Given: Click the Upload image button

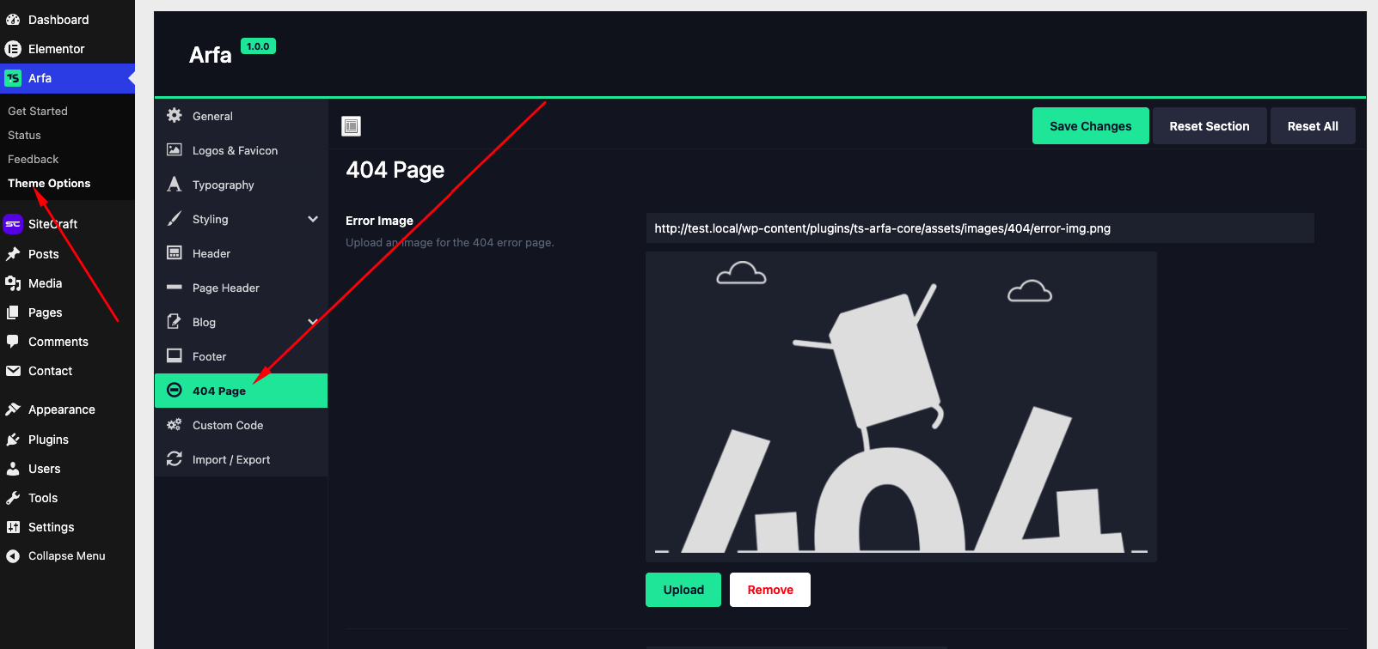Looking at the screenshot, I should point(683,590).
